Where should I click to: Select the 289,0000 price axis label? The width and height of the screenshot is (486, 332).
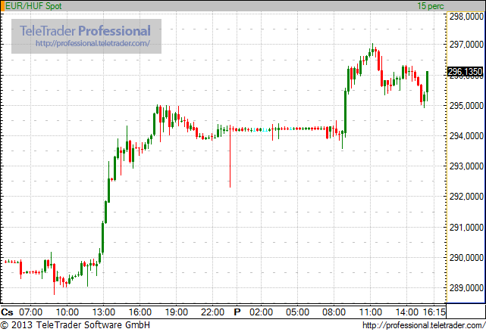tap(466, 288)
